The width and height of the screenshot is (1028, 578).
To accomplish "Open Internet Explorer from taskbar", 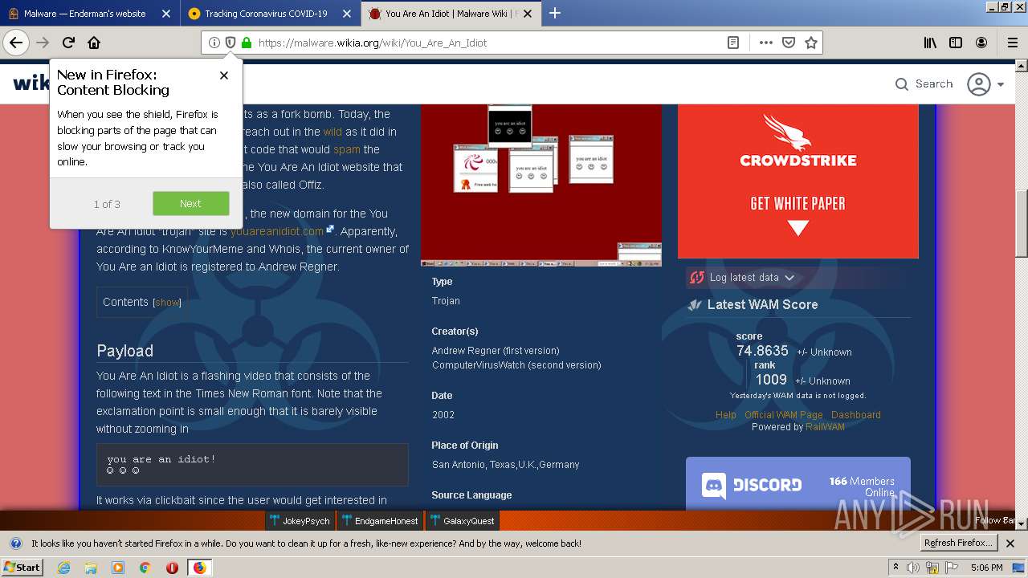I will [x=63, y=568].
